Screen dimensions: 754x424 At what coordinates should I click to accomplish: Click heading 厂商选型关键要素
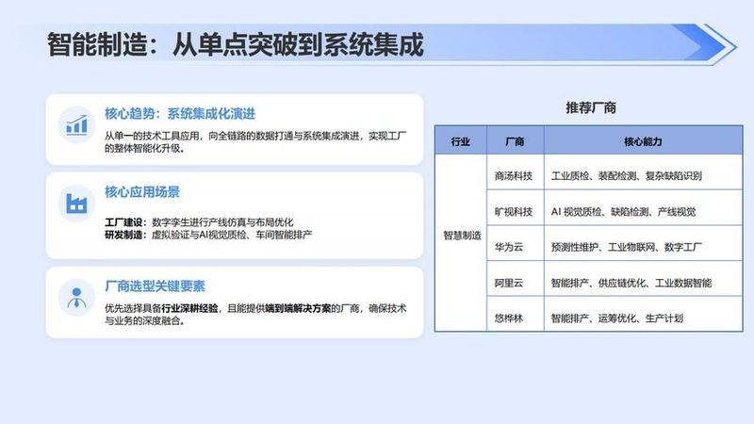click(x=155, y=286)
